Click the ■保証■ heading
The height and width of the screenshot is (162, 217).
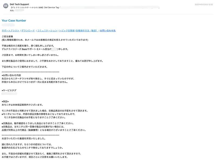click(x=5, y=102)
